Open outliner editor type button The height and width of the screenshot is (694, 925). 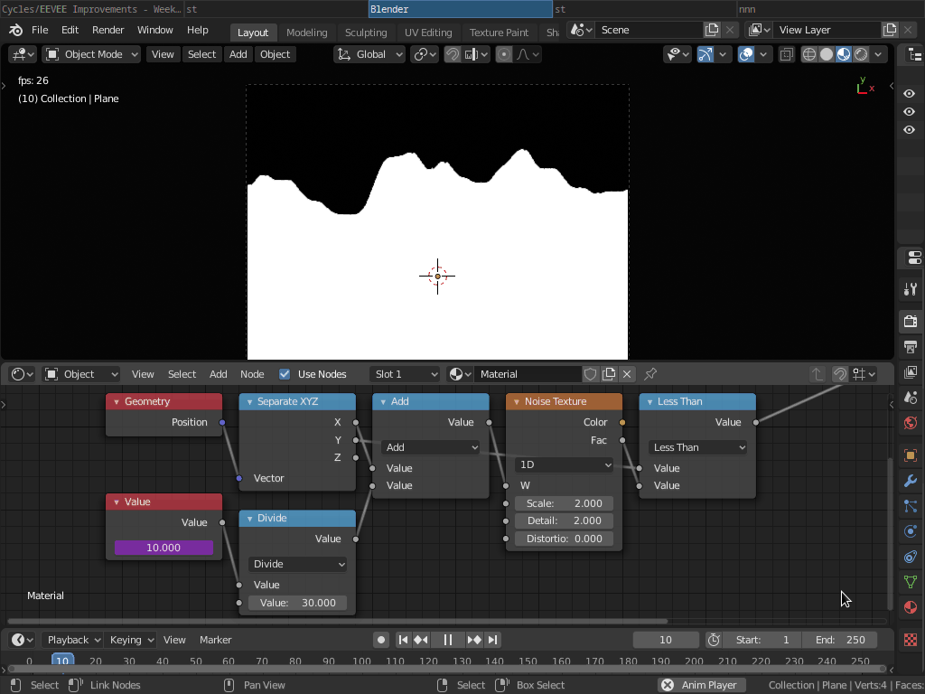coord(914,54)
